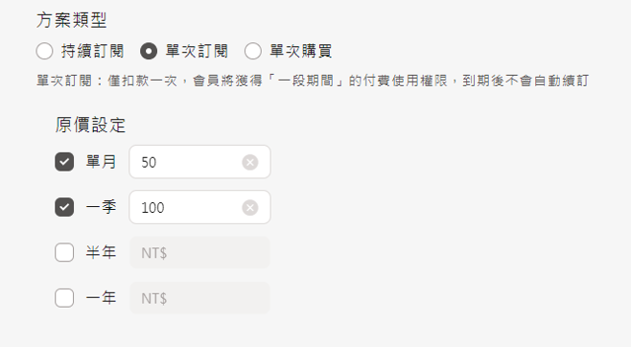
Task: Clear the 單月 price value of 50
Action: click(x=250, y=162)
